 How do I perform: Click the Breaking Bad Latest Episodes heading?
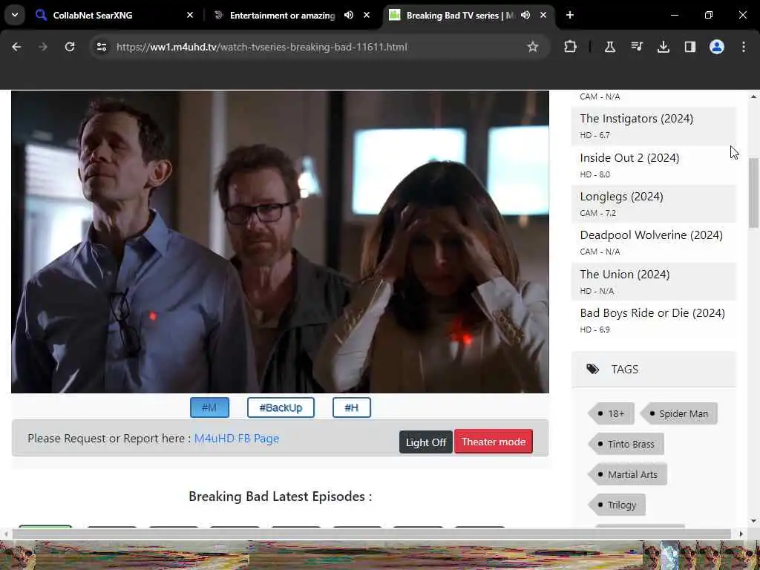click(280, 497)
